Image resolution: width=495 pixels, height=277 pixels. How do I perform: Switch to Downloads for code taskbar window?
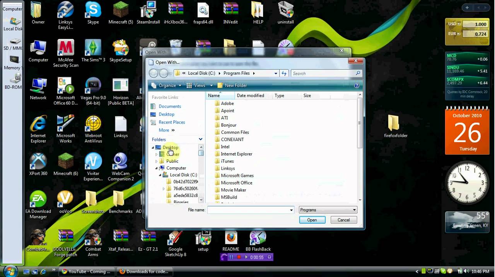pyautogui.click(x=145, y=272)
